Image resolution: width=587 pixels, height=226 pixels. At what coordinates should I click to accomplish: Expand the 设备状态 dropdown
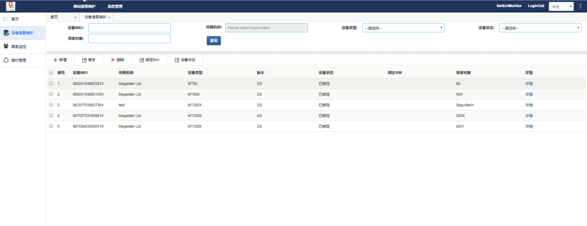pos(540,28)
